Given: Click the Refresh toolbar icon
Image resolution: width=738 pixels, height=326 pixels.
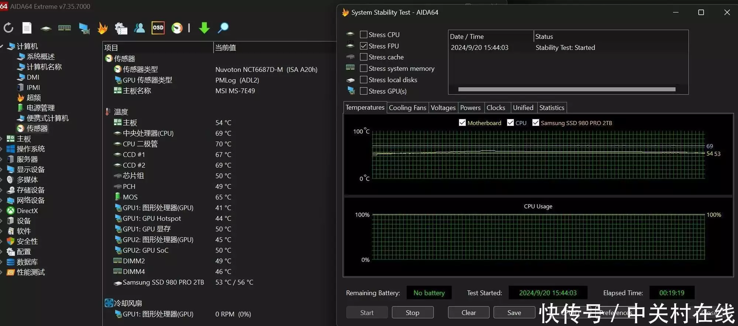Looking at the screenshot, I should (8, 28).
